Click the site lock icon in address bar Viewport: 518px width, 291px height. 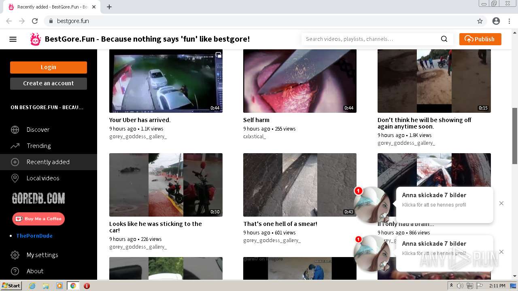tap(51, 21)
